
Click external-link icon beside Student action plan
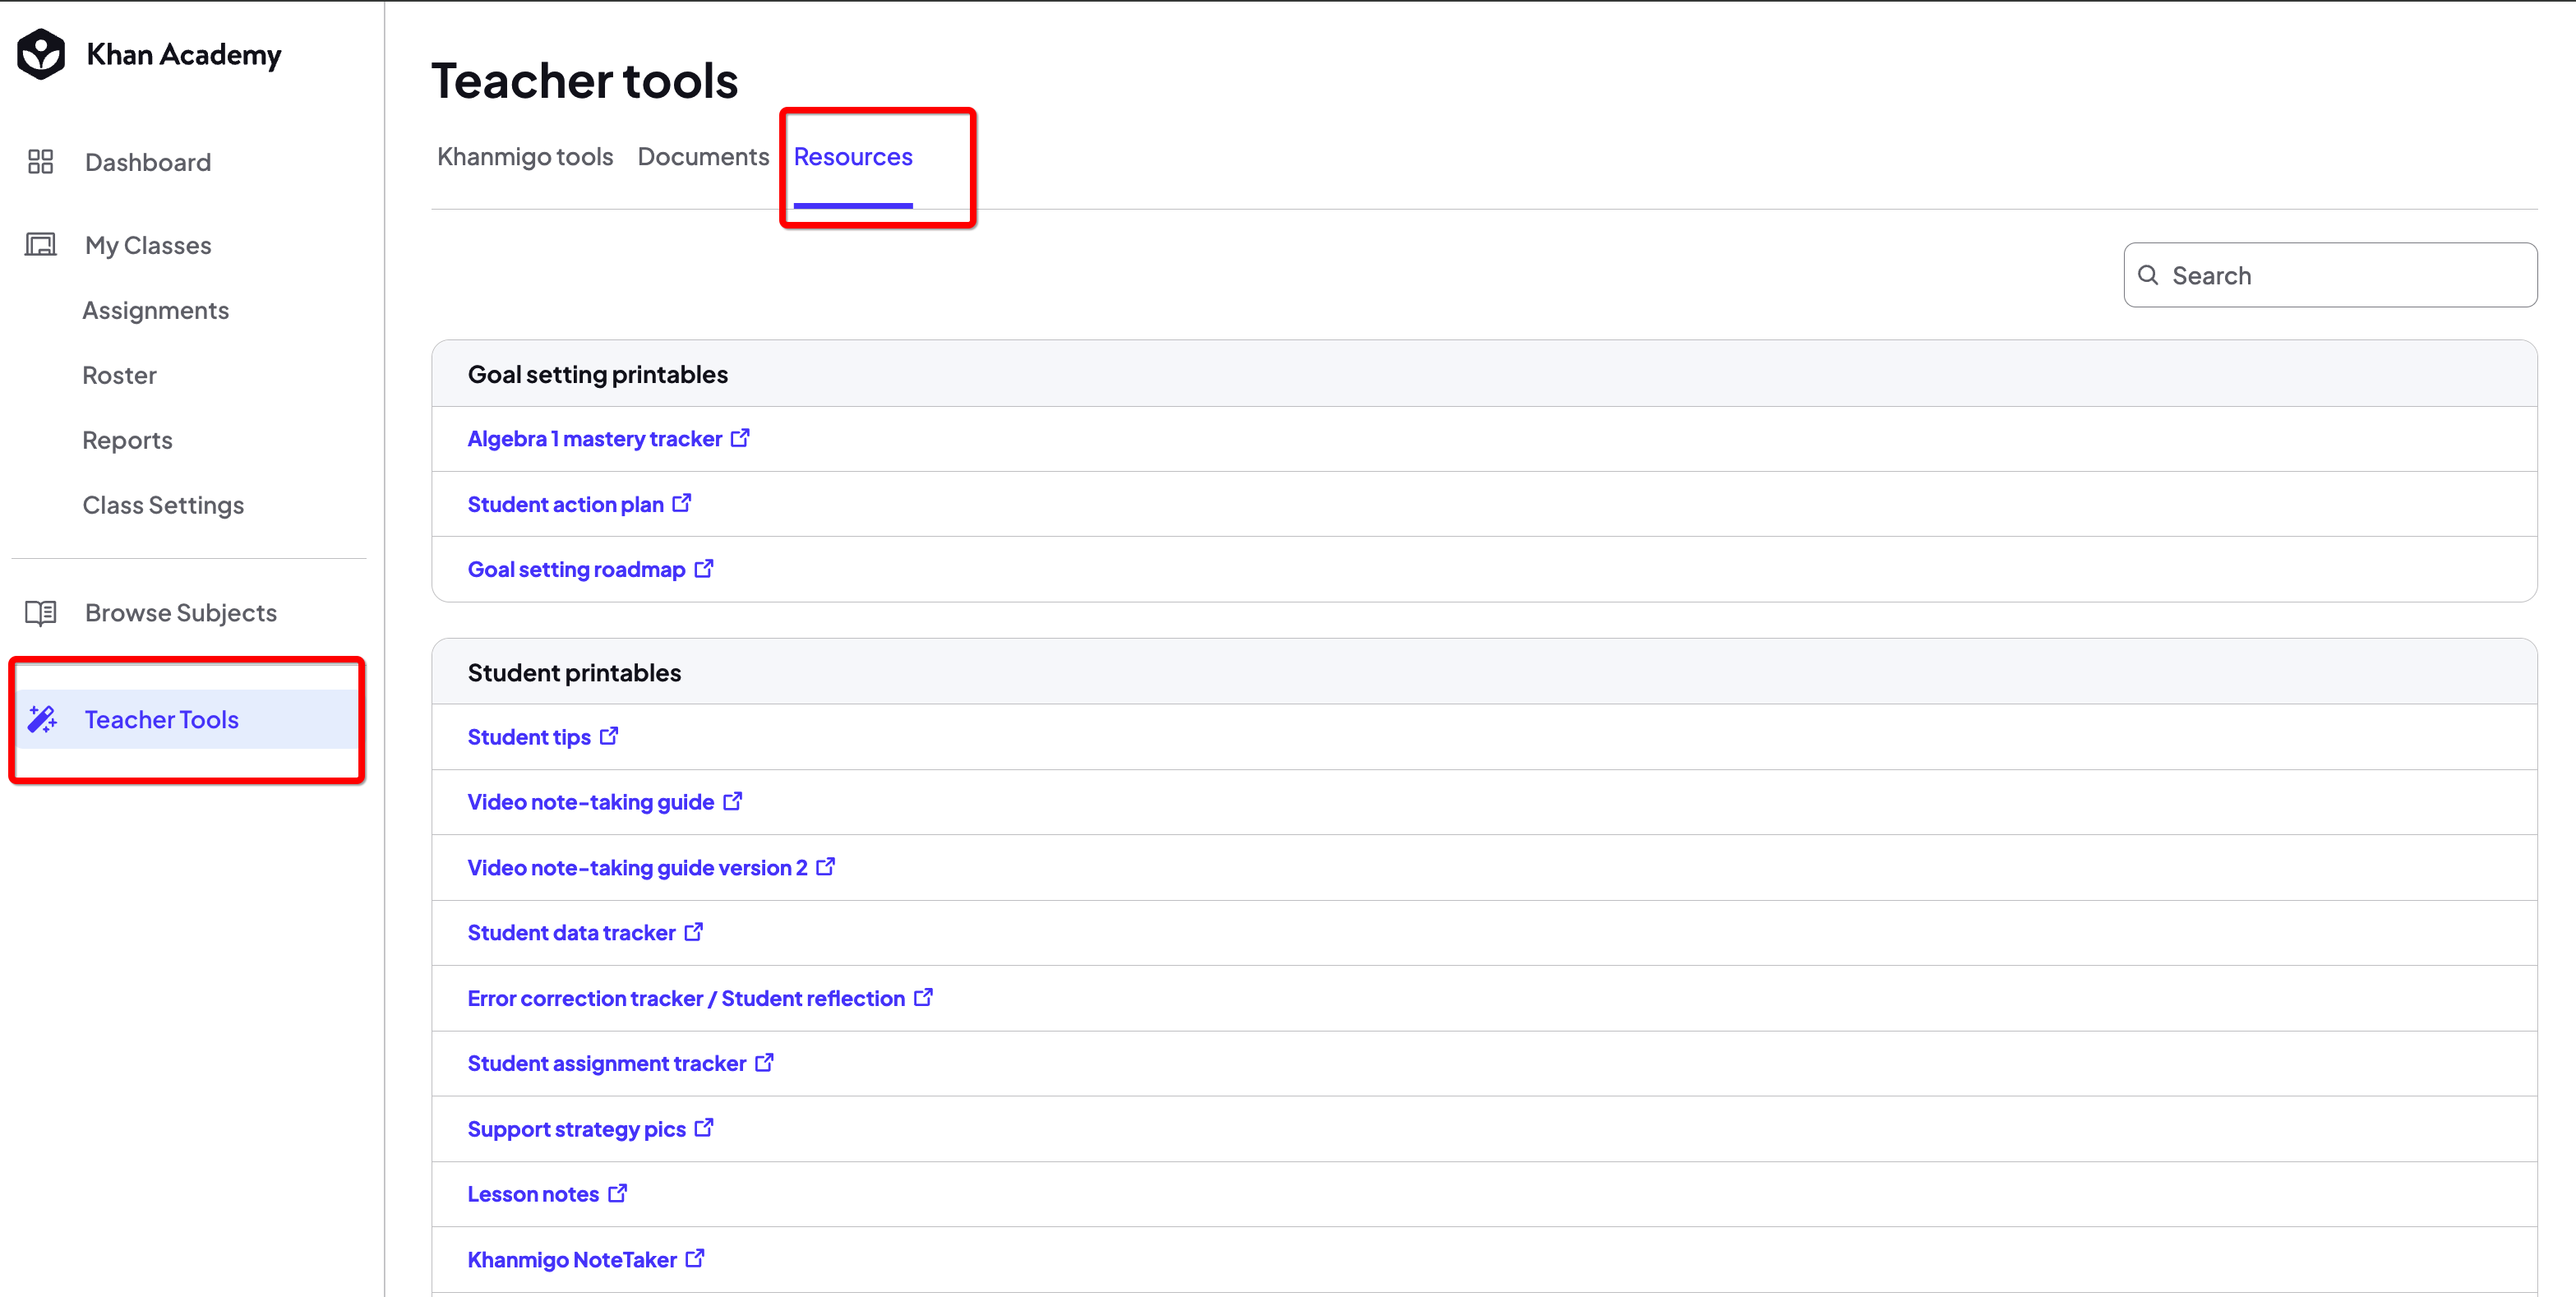(682, 503)
